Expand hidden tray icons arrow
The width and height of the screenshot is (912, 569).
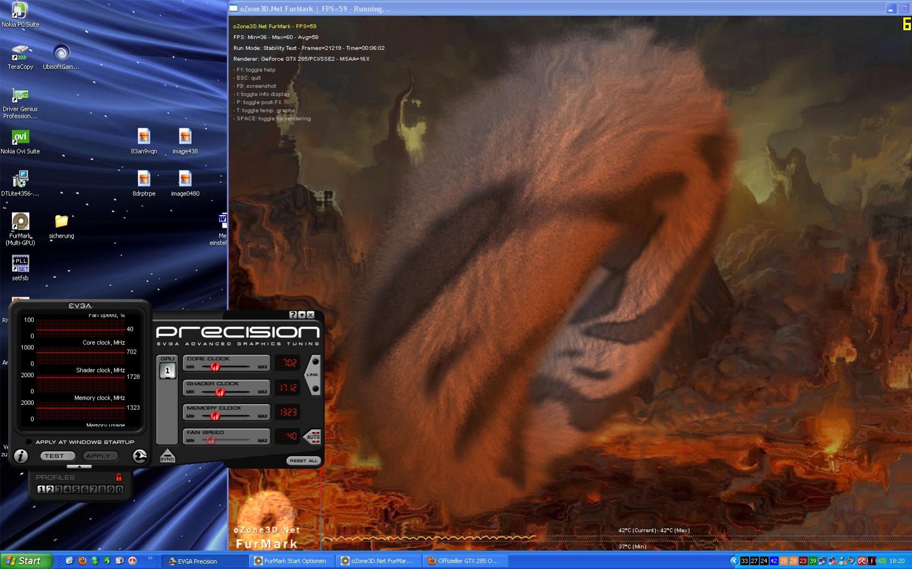734,561
